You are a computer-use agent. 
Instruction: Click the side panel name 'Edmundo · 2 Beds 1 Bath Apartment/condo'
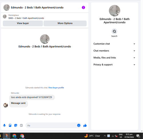point(114,21)
